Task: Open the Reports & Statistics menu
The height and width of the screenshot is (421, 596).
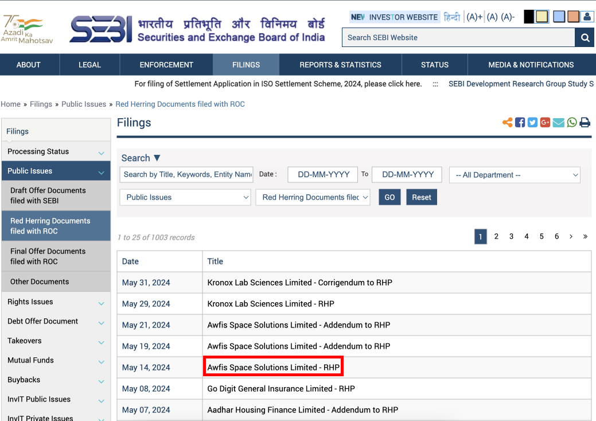Action: point(340,65)
